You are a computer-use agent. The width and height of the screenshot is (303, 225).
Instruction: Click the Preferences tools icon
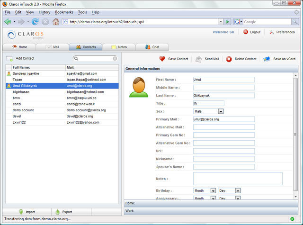click(x=272, y=32)
